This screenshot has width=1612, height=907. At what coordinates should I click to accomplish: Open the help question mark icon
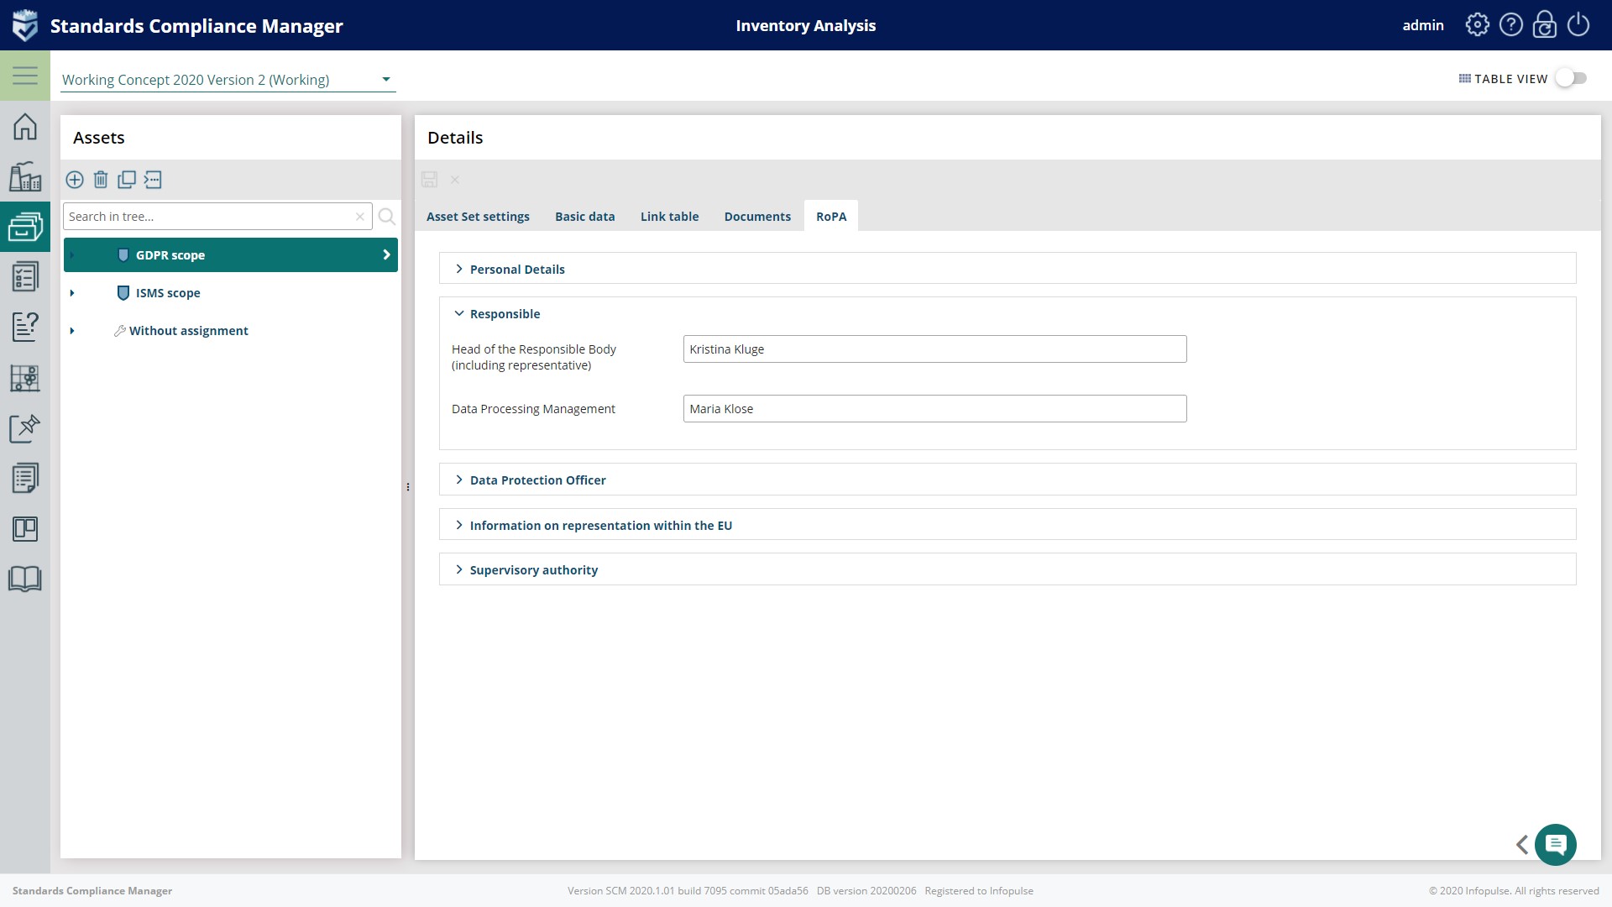[1511, 25]
